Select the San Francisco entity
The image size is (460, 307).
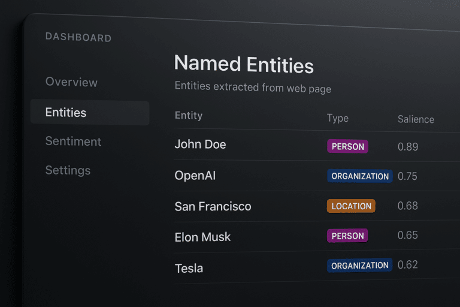tap(213, 206)
